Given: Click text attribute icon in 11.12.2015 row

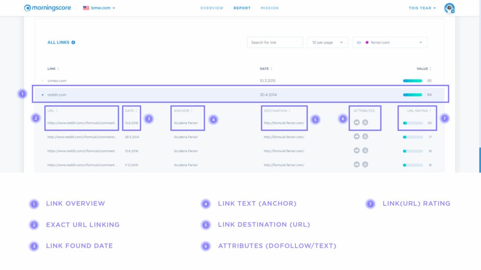Looking at the screenshot, I should tap(365, 165).
